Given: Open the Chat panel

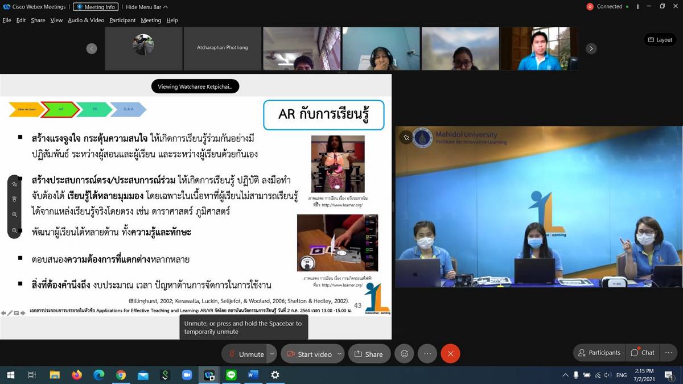Looking at the screenshot, I should click(x=642, y=353).
